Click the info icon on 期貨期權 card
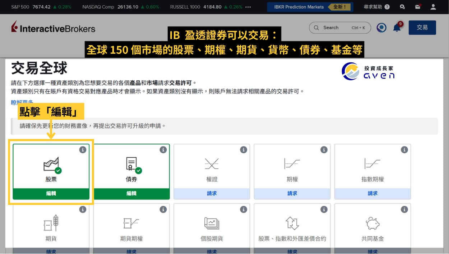The image size is (449, 254). (x=163, y=210)
